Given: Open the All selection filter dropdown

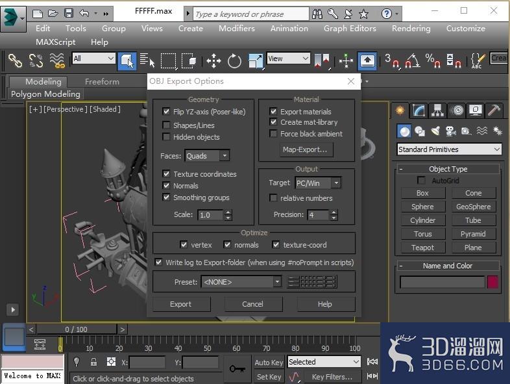Looking at the screenshot, I should [93, 58].
